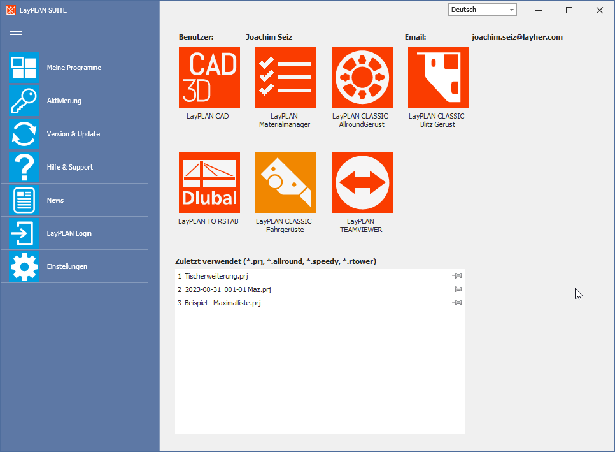Open LayPLAN Materialmanager checklist icon
Screen dimensions: 615x452
pyautogui.click(x=285, y=77)
